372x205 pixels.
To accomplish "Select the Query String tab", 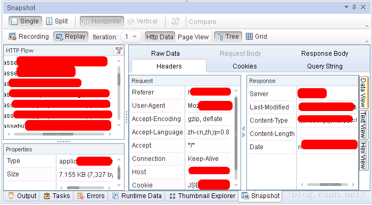I will (x=325, y=66).
